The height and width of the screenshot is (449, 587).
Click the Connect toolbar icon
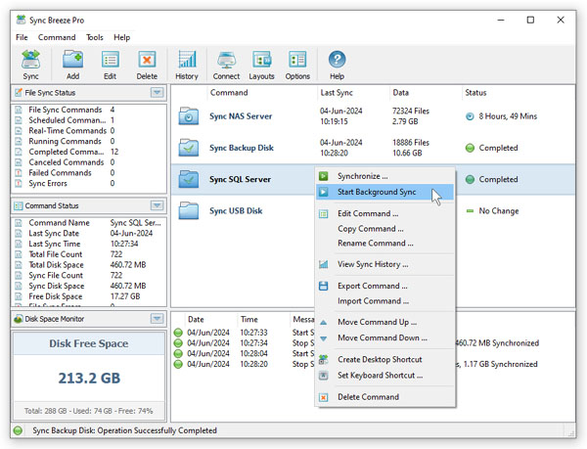click(x=226, y=60)
